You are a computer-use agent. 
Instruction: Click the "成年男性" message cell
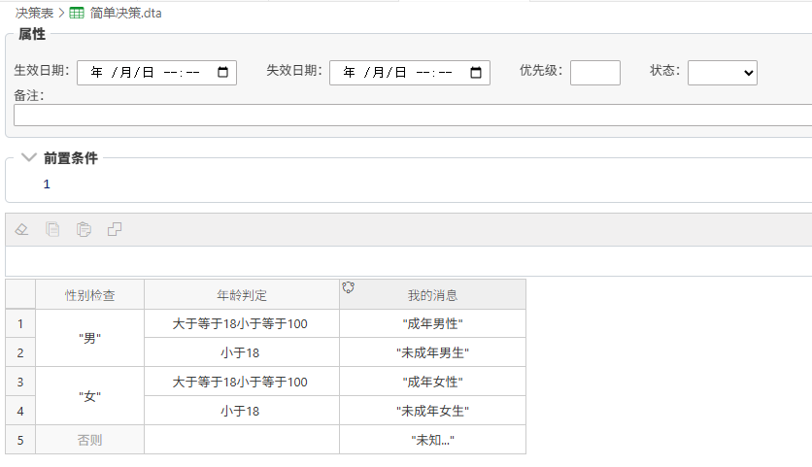[432, 323]
